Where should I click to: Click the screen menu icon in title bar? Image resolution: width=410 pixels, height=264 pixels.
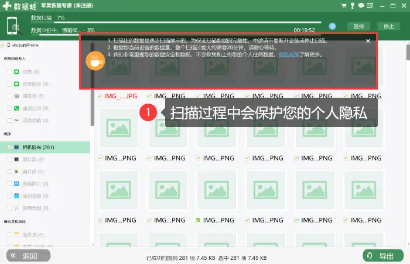(x=370, y=5)
